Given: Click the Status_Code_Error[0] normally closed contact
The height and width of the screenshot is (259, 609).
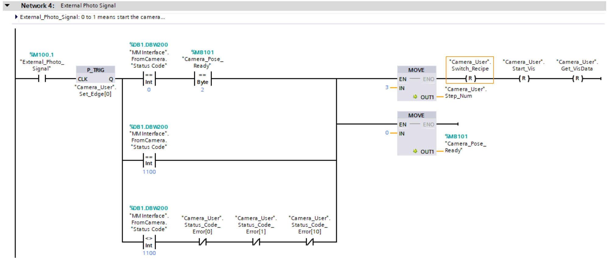Looking at the screenshot, I should 202,242.
